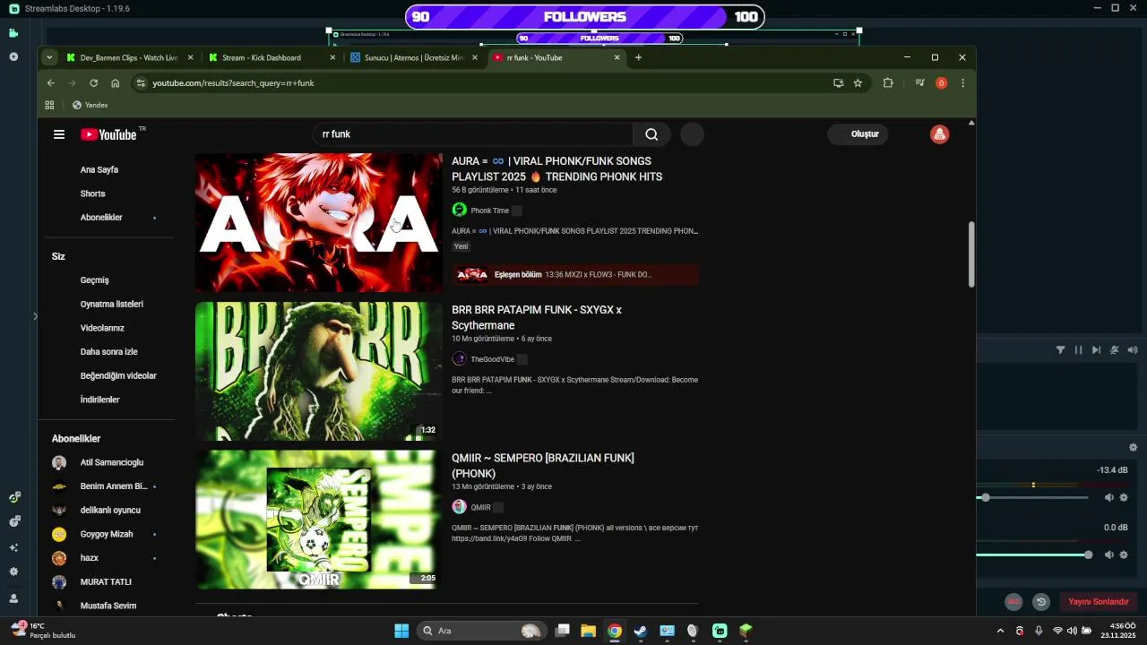Open the BRR BRR PATAPIM FUNK video title

[537, 317]
